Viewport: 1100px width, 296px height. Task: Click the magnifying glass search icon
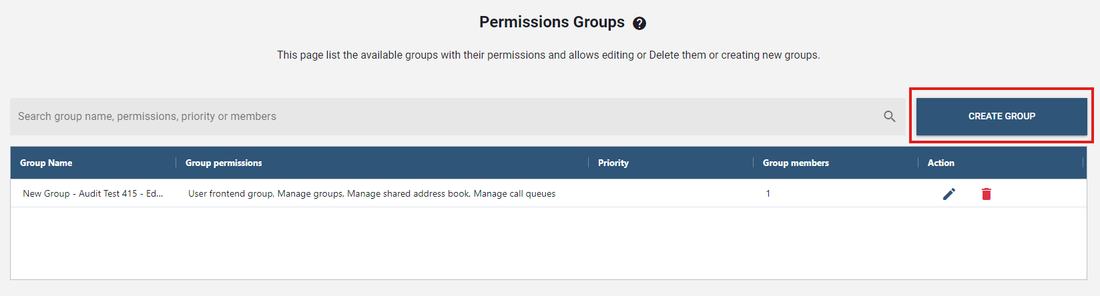(889, 116)
